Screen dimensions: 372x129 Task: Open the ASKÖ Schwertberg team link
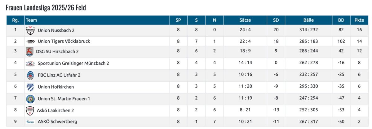[57, 122]
